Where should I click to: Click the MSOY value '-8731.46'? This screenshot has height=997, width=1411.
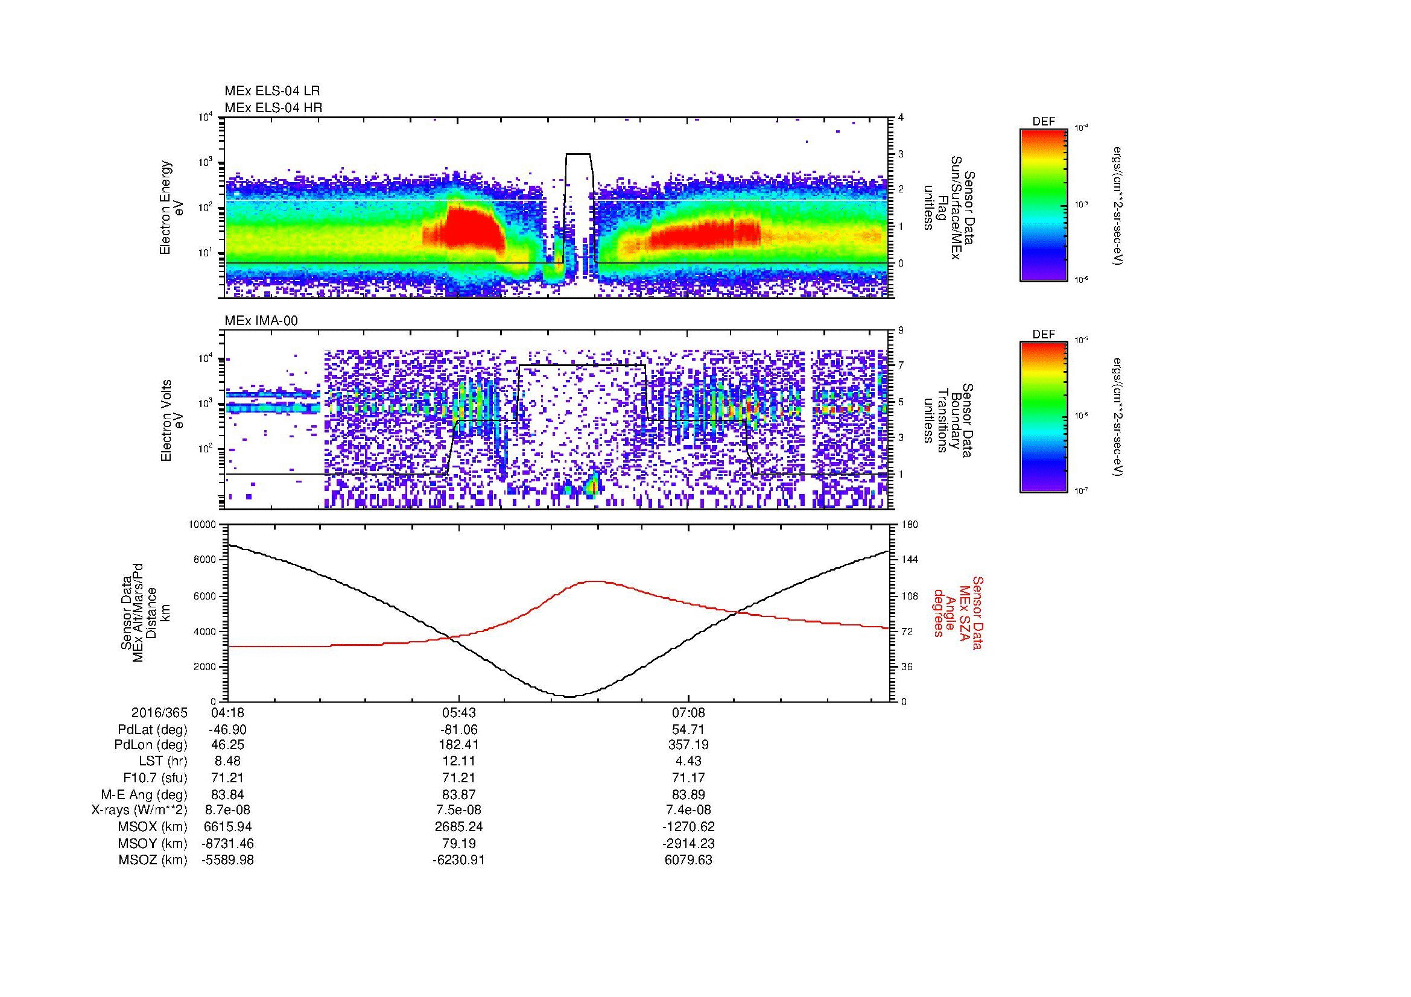[227, 843]
